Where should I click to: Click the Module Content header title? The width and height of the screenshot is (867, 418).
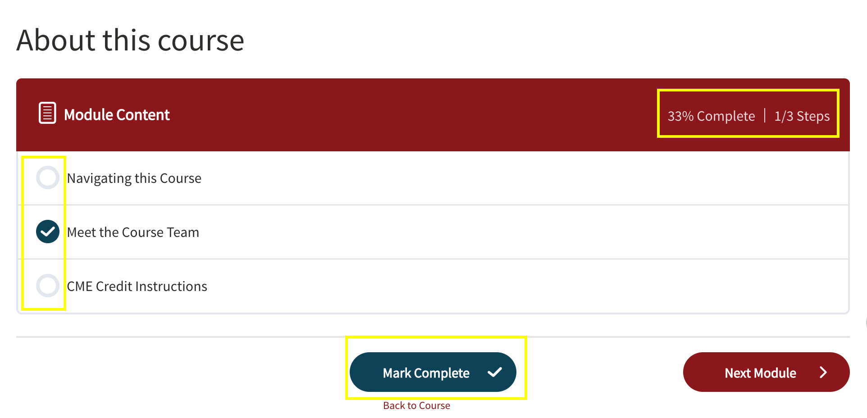(117, 115)
